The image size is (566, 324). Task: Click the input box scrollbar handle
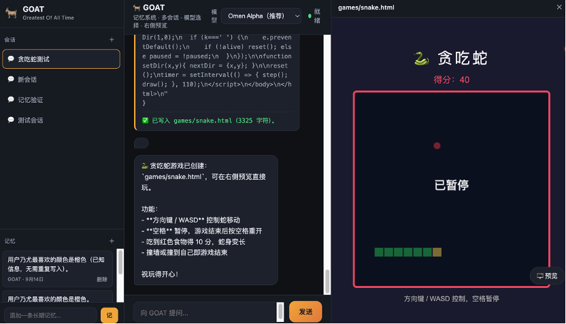tap(280, 312)
